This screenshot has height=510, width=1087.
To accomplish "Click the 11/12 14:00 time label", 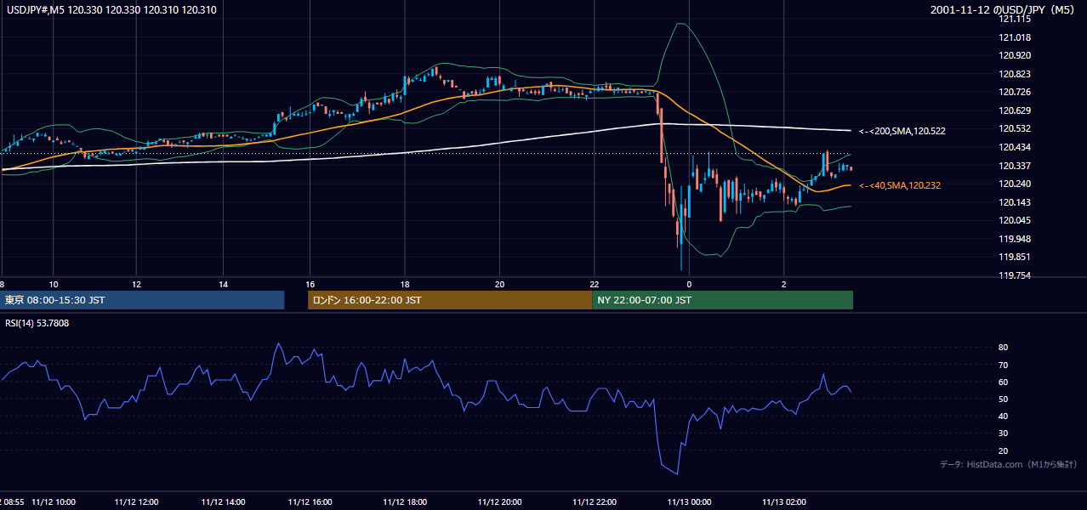I will pyautogui.click(x=223, y=502).
